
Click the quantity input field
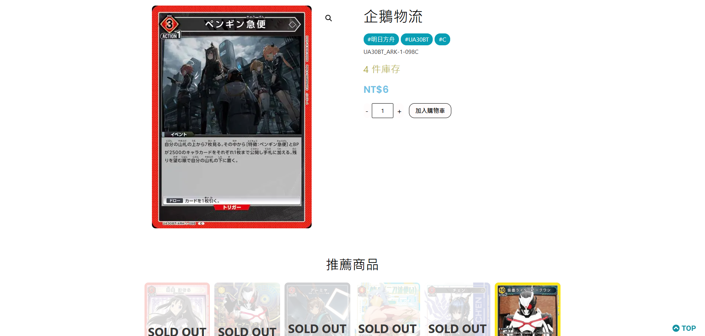[x=382, y=111]
